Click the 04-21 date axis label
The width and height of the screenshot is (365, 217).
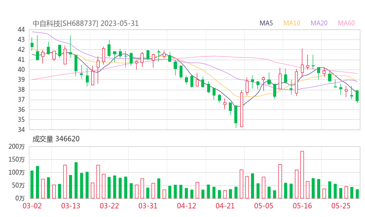(x=225, y=206)
